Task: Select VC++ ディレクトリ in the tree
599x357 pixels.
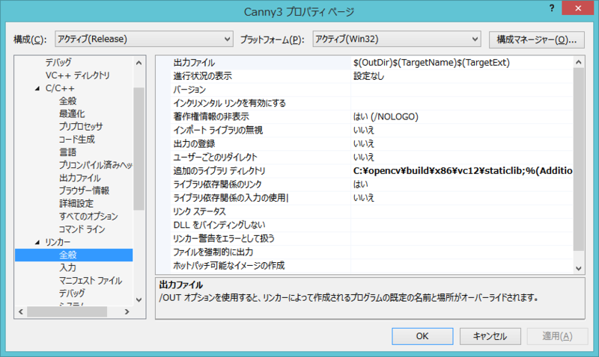Action: point(78,75)
